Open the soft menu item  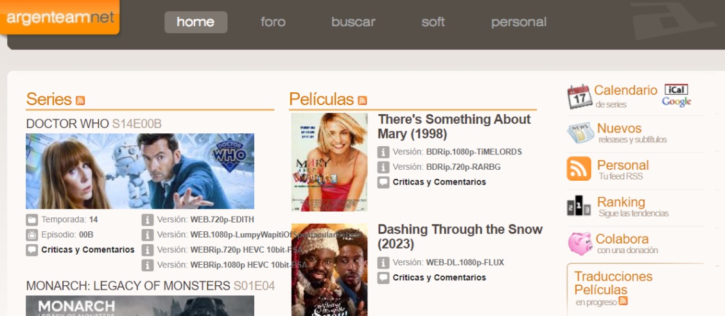[433, 22]
